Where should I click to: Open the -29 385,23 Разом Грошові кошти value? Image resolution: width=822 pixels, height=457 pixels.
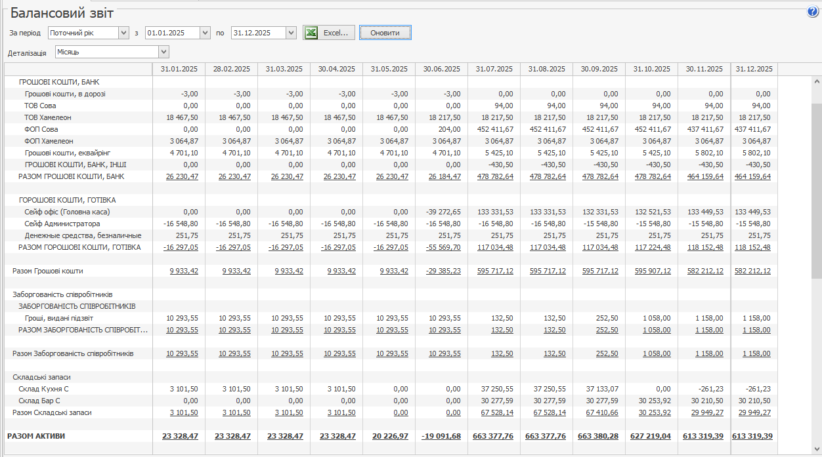[443, 271]
